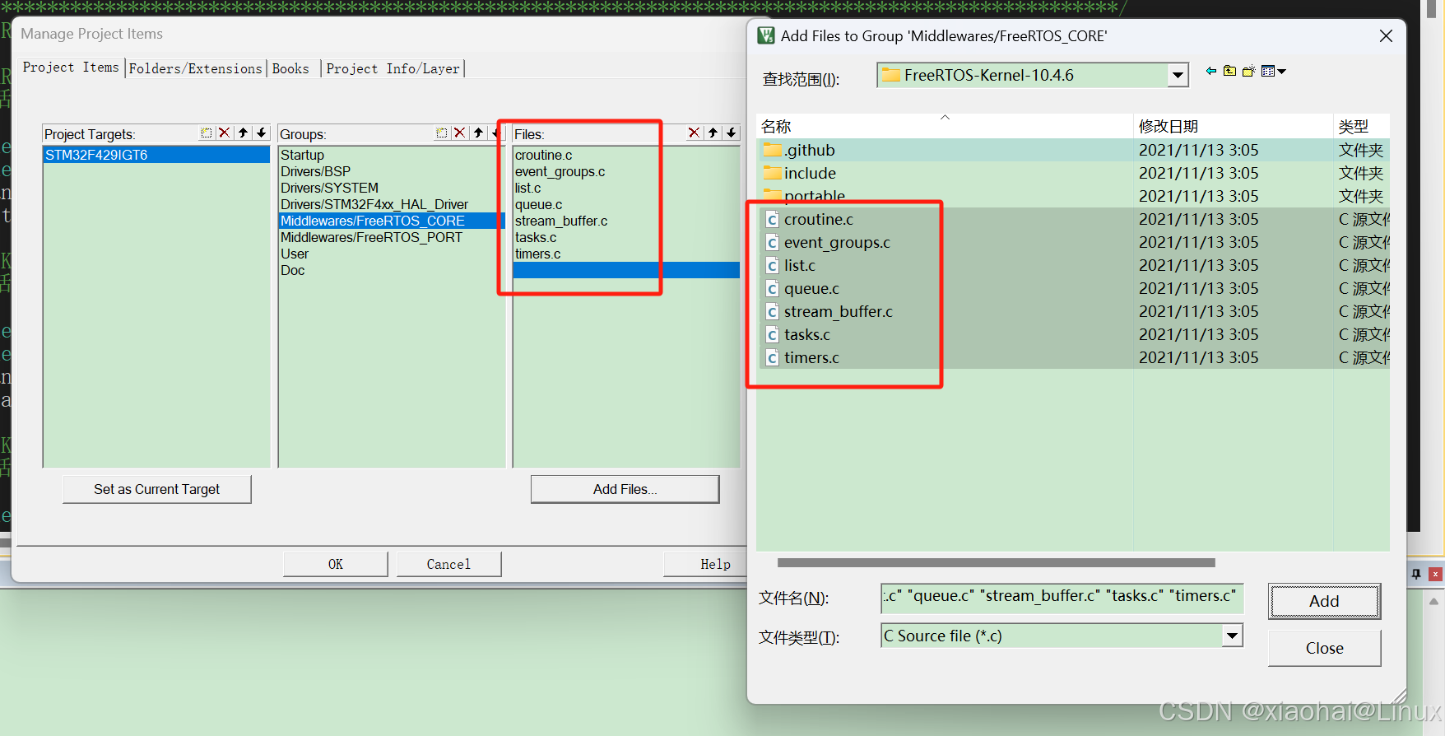The width and height of the screenshot is (1445, 736).
Task: Select croutine.c file icon in dialog
Action: coord(772,220)
